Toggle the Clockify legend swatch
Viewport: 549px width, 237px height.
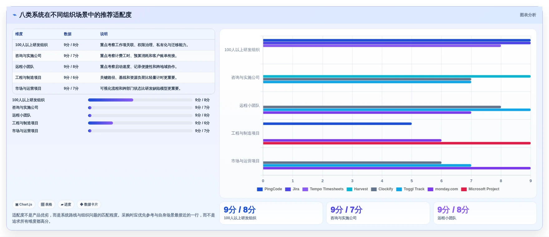click(374, 189)
